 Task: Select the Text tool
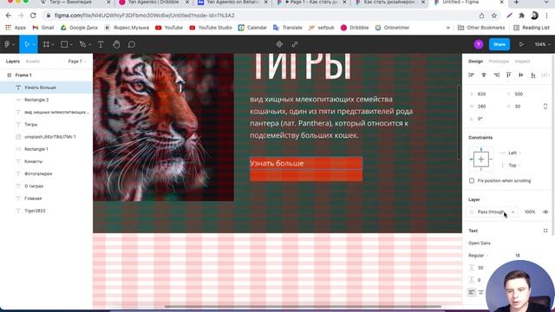(x=101, y=44)
